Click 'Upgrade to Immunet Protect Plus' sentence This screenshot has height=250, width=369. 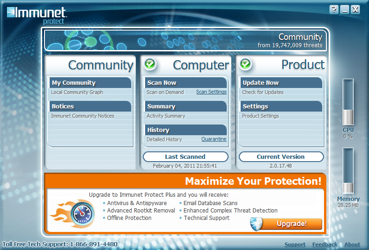[x=159, y=195]
